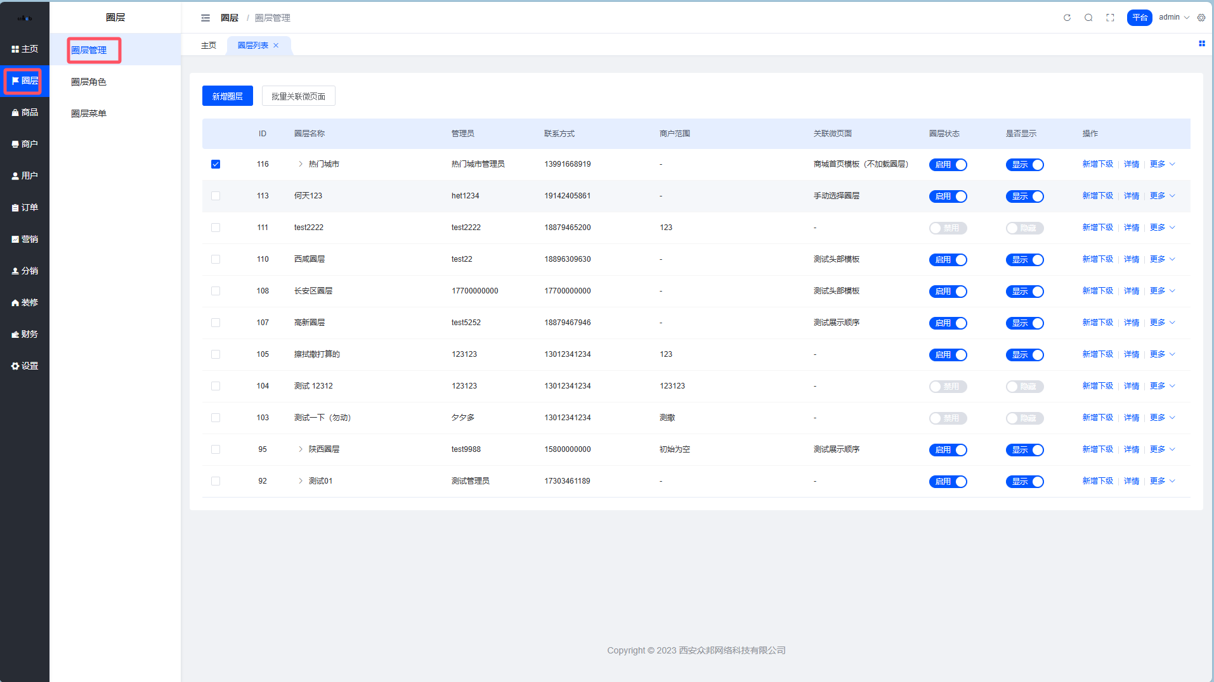Expand the 热门城市 tree row
The height and width of the screenshot is (682, 1214).
(x=301, y=164)
